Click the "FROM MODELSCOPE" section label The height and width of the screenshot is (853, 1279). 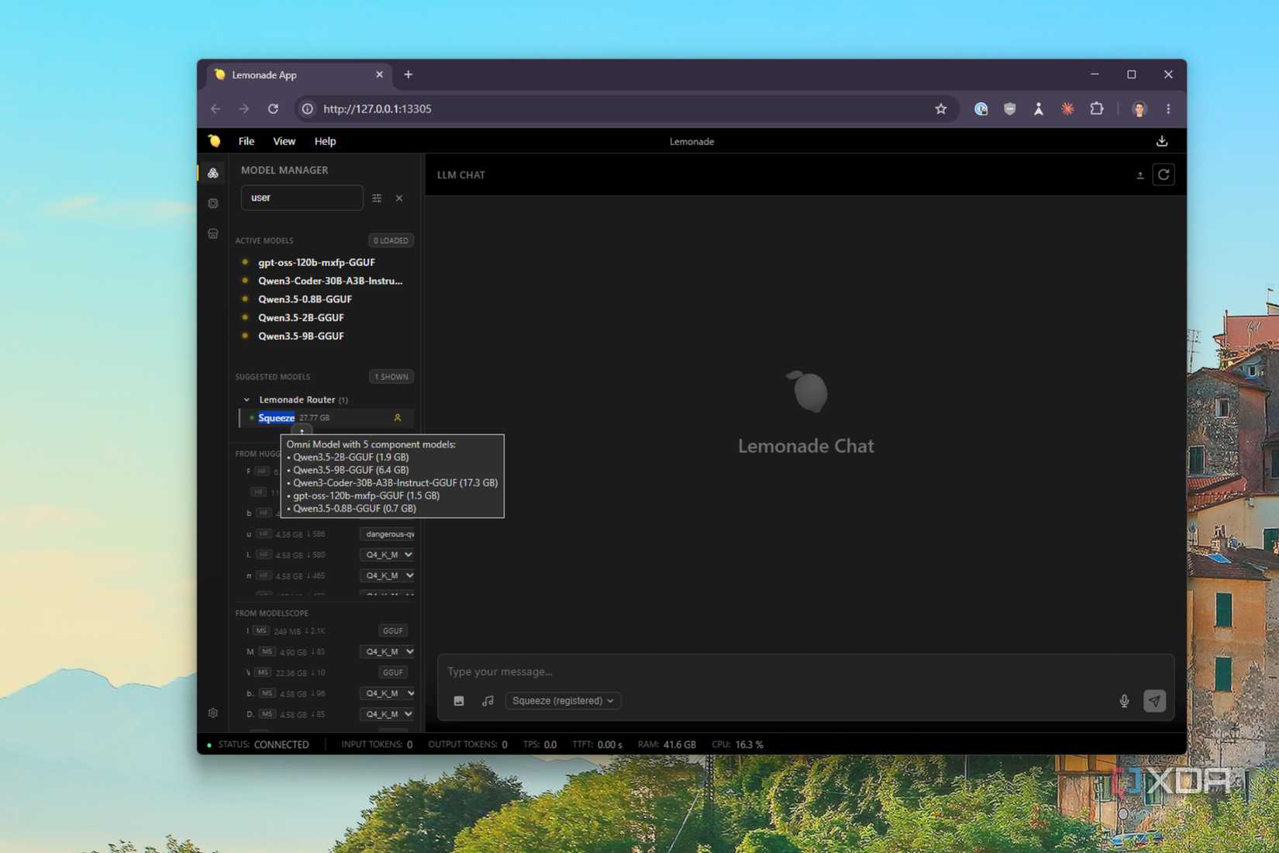[x=272, y=613]
